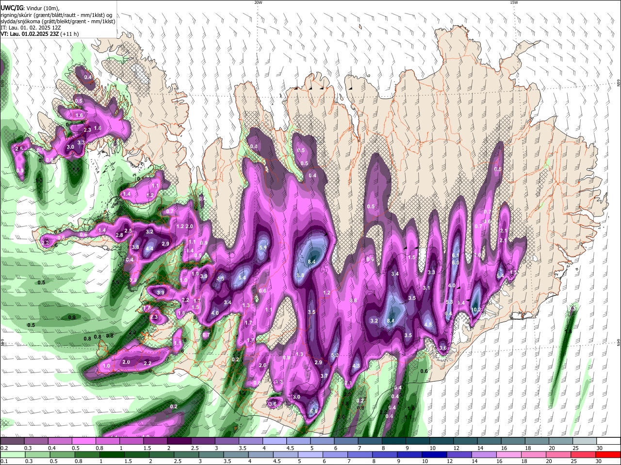Click the "10.2" precipitation maximum on the map
Viewport: 621px width, 465px height.
click(x=476, y=310)
